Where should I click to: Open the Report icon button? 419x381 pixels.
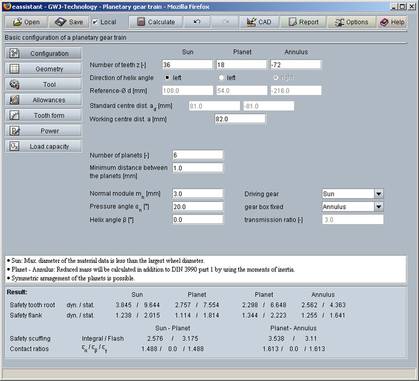pos(292,22)
